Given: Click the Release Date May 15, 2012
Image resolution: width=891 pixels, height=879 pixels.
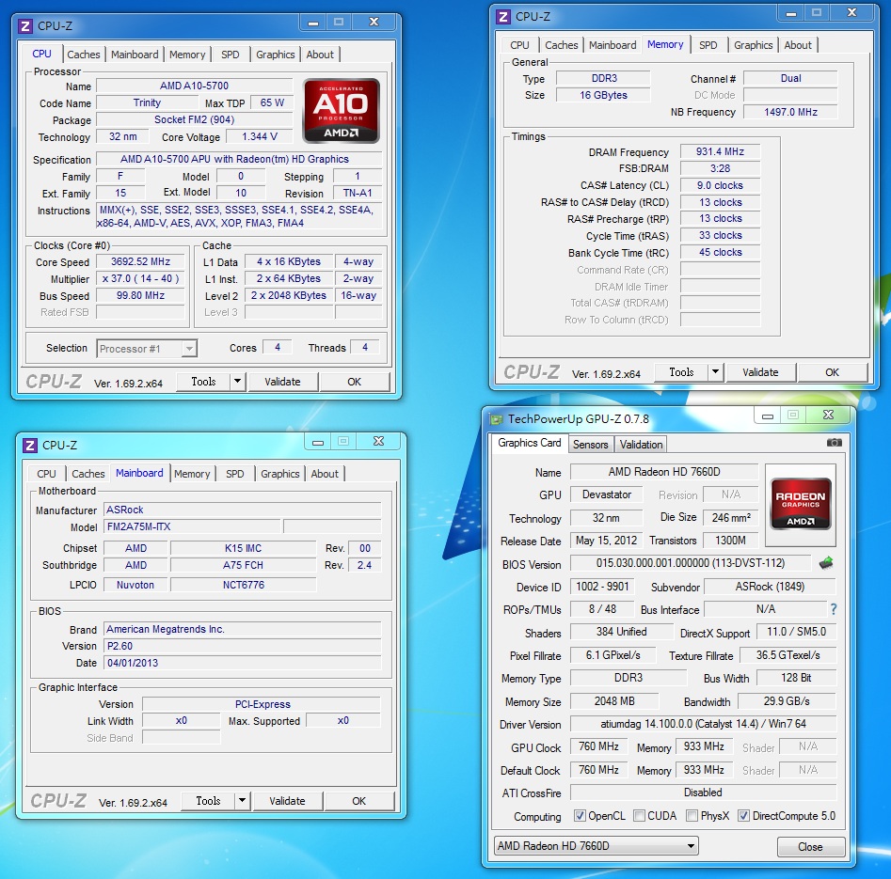Looking at the screenshot, I should (606, 541).
